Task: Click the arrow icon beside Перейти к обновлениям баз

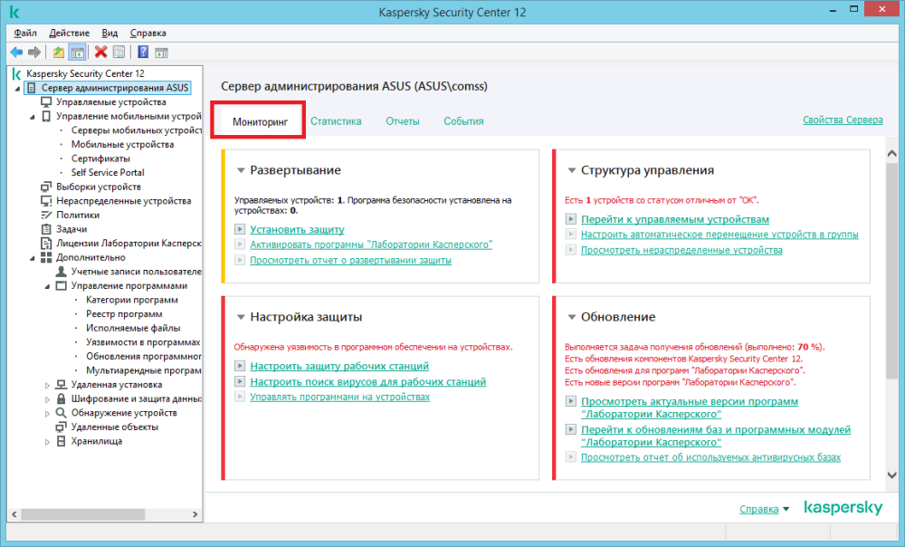Action: pos(571,429)
